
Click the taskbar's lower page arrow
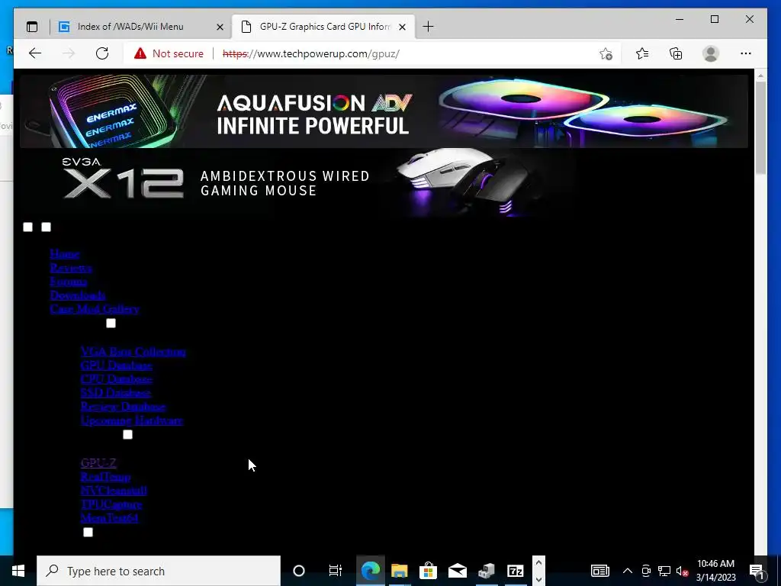[538, 579]
